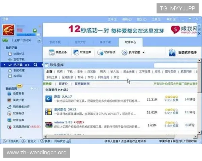Filter by 数码 category
The height and width of the screenshot is (161, 202).
click(80, 77)
